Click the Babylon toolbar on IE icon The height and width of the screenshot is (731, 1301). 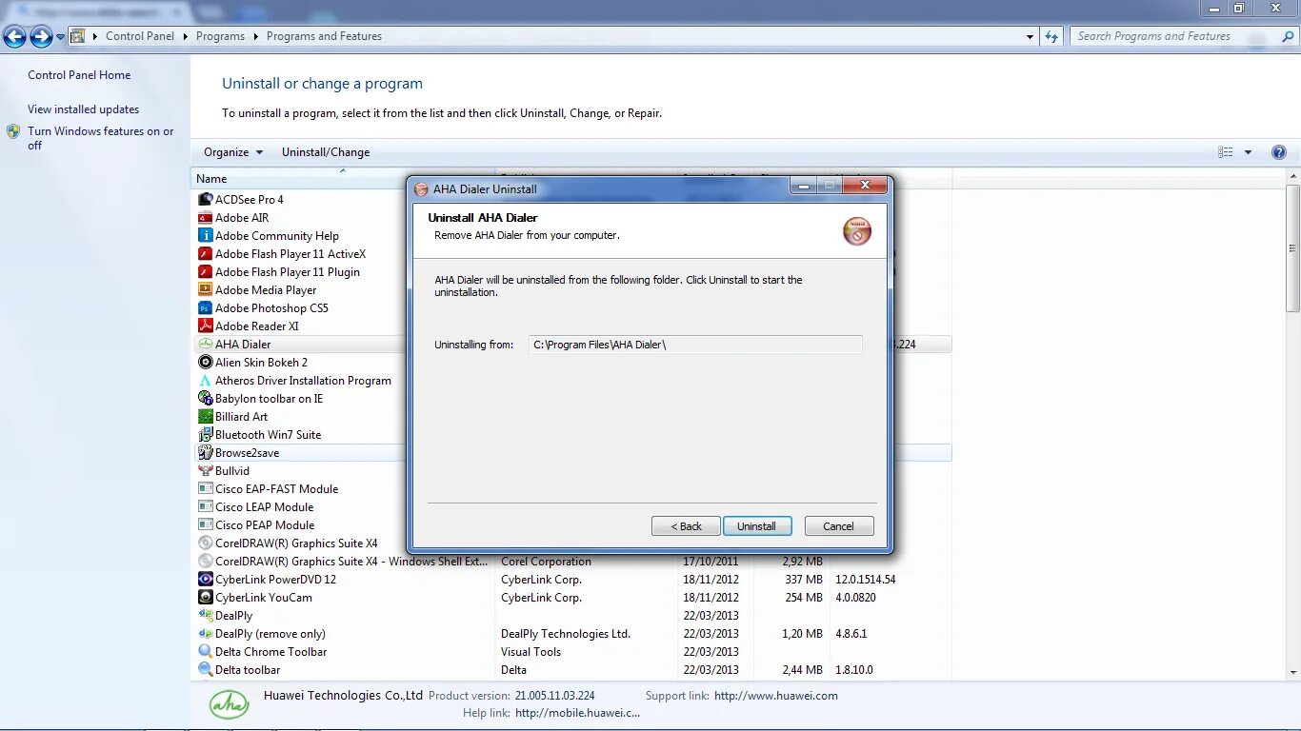click(x=205, y=398)
